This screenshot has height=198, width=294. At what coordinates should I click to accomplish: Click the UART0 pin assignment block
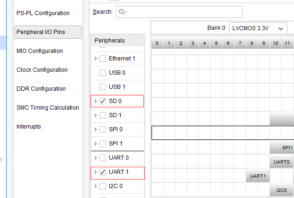pos(281,162)
